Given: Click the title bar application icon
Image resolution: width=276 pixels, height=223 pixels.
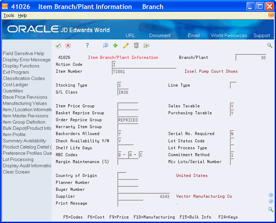Looking at the screenshot, I should 5,7.
